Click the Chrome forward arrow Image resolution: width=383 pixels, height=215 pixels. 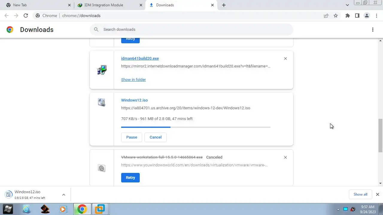(x=16, y=16)
